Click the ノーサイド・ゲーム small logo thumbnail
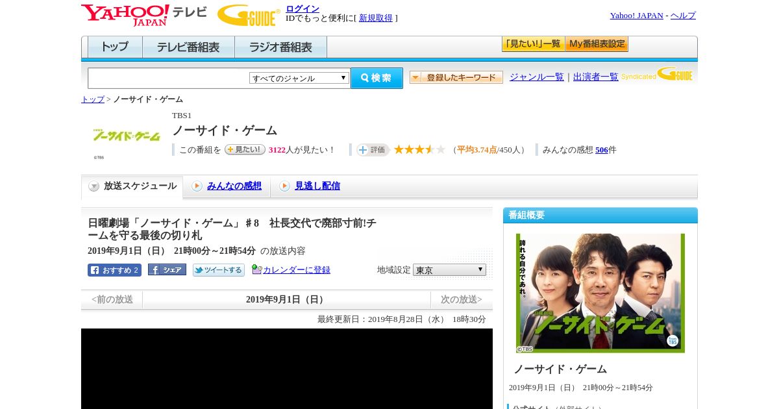This screenshot has height=409, width=779. coord(127,136)
